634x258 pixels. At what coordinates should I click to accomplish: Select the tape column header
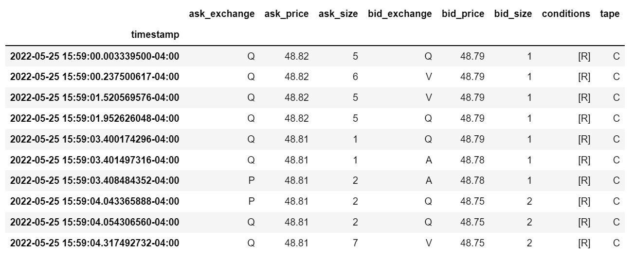point(610,14)
